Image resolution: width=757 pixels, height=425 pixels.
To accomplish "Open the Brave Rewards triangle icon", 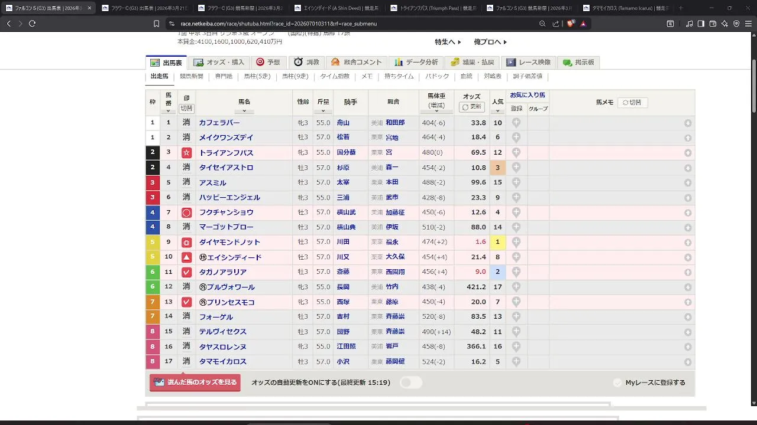I will 583,24.
